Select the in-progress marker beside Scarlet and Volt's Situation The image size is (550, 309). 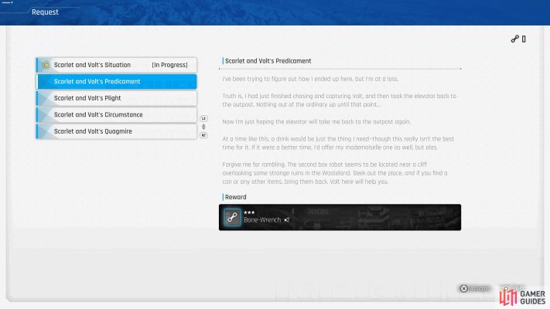tap(46, 65)
